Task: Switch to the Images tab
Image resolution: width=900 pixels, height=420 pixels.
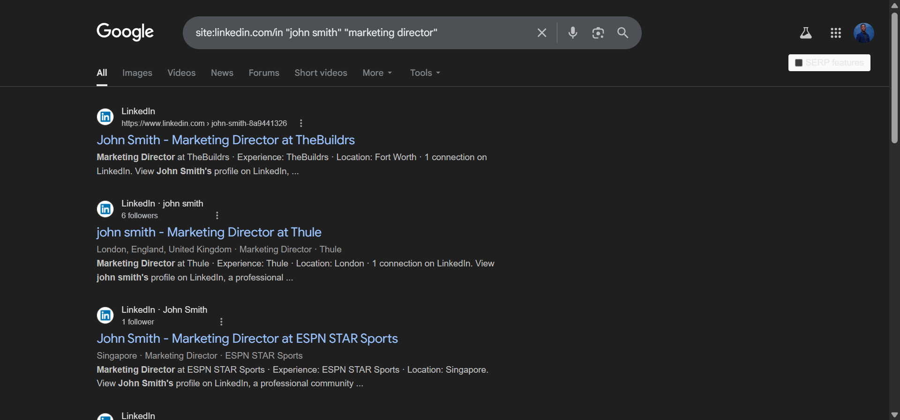Action: tap(137, 73)
